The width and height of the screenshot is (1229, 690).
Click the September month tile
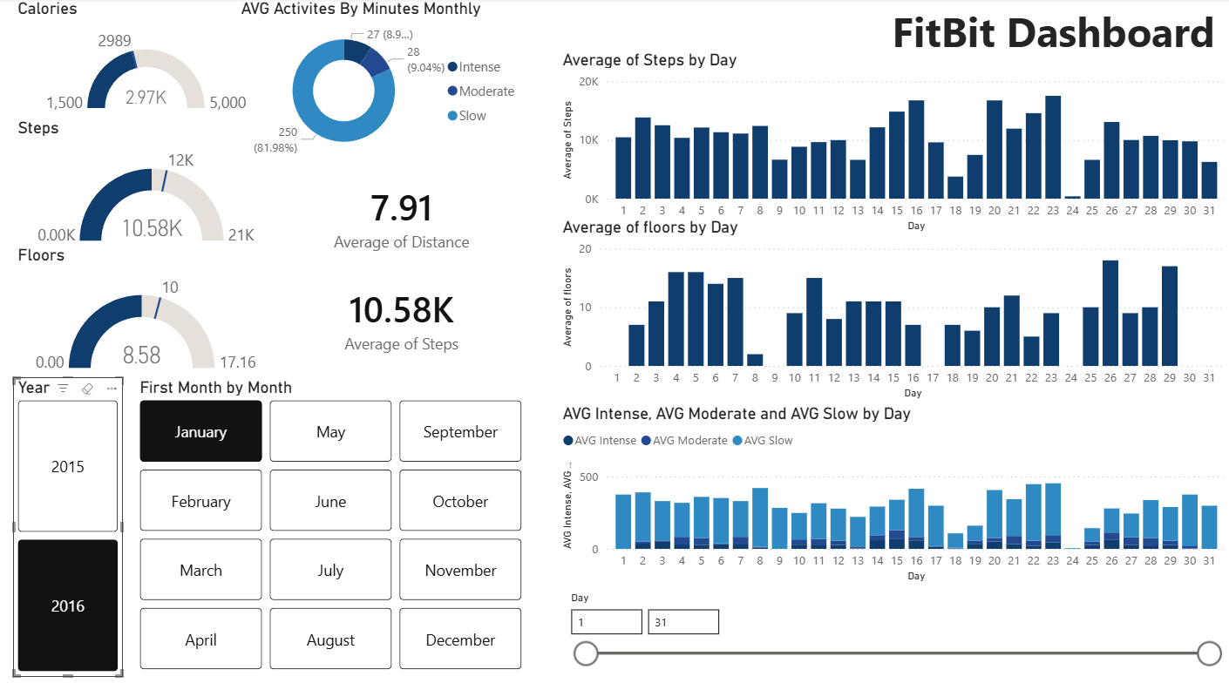point(460,430)
